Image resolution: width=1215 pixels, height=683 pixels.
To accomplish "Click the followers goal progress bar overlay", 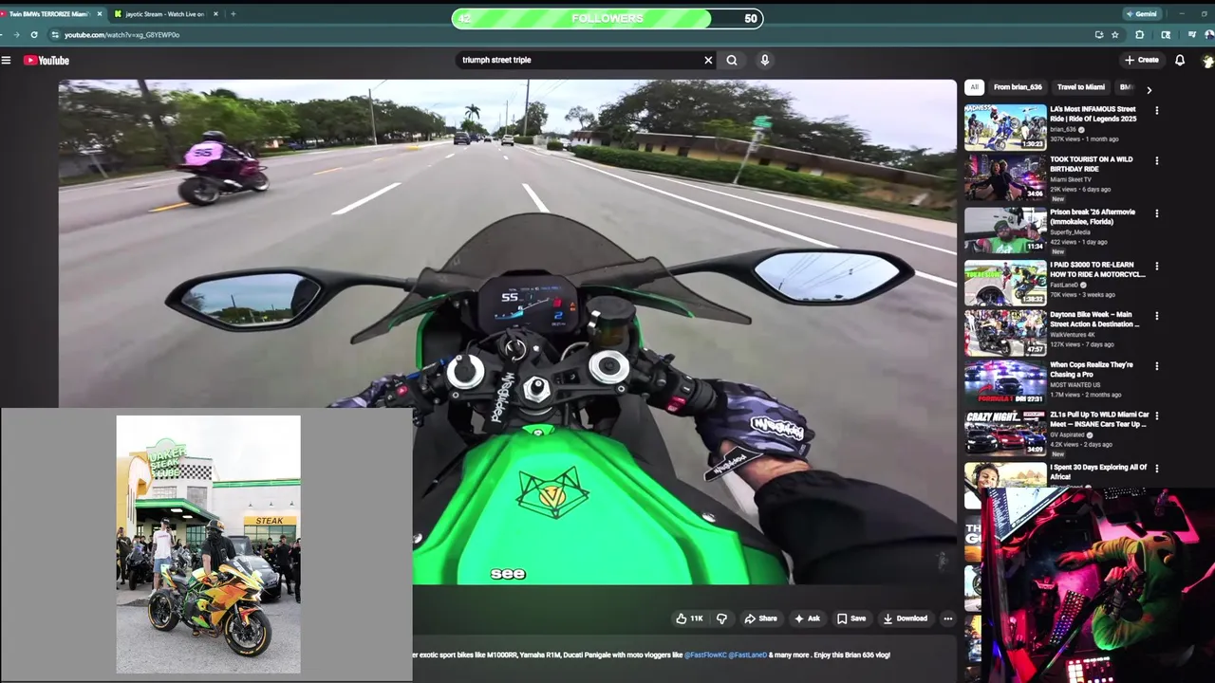I will click(x=607, y=18).
